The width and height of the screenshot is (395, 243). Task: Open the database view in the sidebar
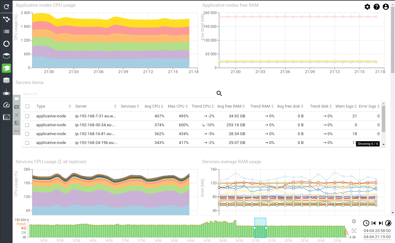tap(6, 80)
